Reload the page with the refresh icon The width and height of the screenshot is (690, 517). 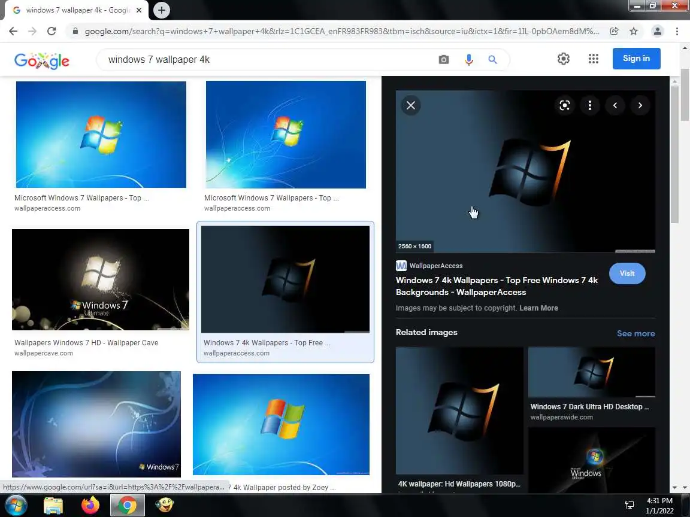coord(52,31)
